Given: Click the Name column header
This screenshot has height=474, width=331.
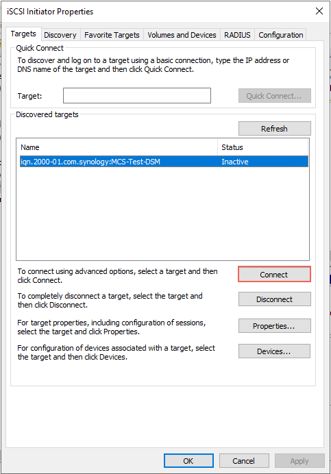Looking at the screenshot, I should pyautogui.click(x=118, y=147).
